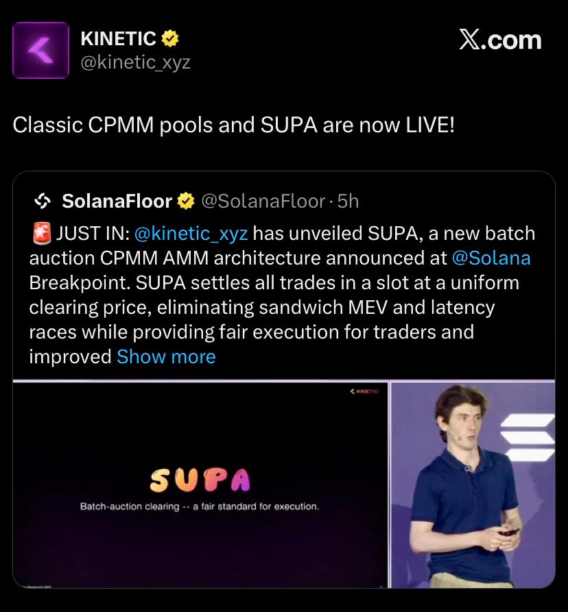Click the SolanaFloor display name

coord(117,201)
